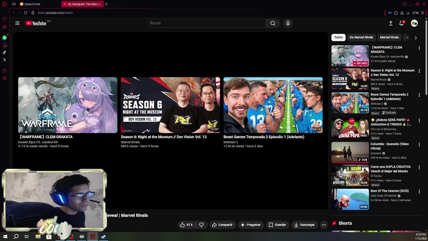Show more filter chips with right arrow
Viewport: 428px width, 241px height.
coord(416,38)
